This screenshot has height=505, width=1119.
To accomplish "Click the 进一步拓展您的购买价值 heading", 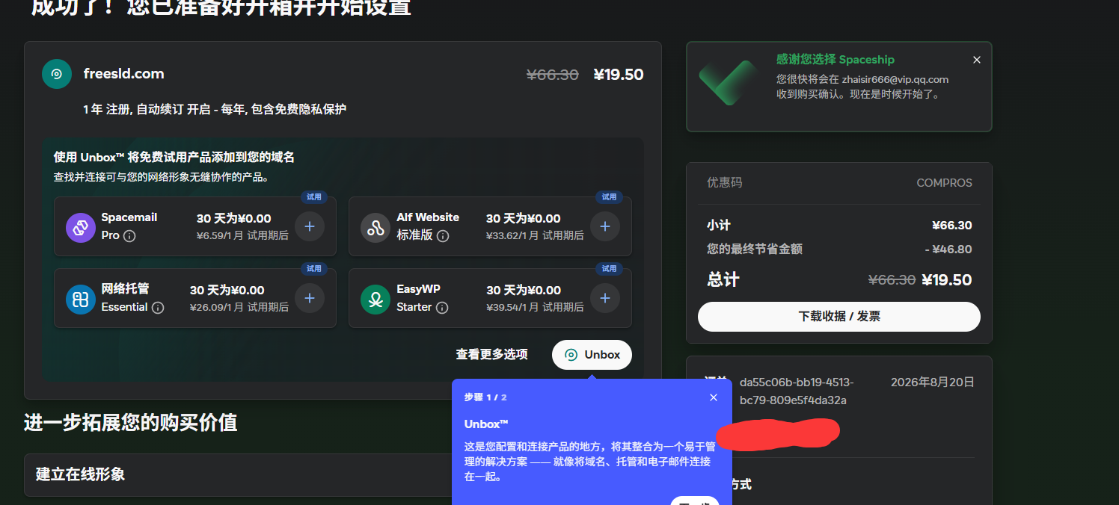I will (x=131, y=423).
